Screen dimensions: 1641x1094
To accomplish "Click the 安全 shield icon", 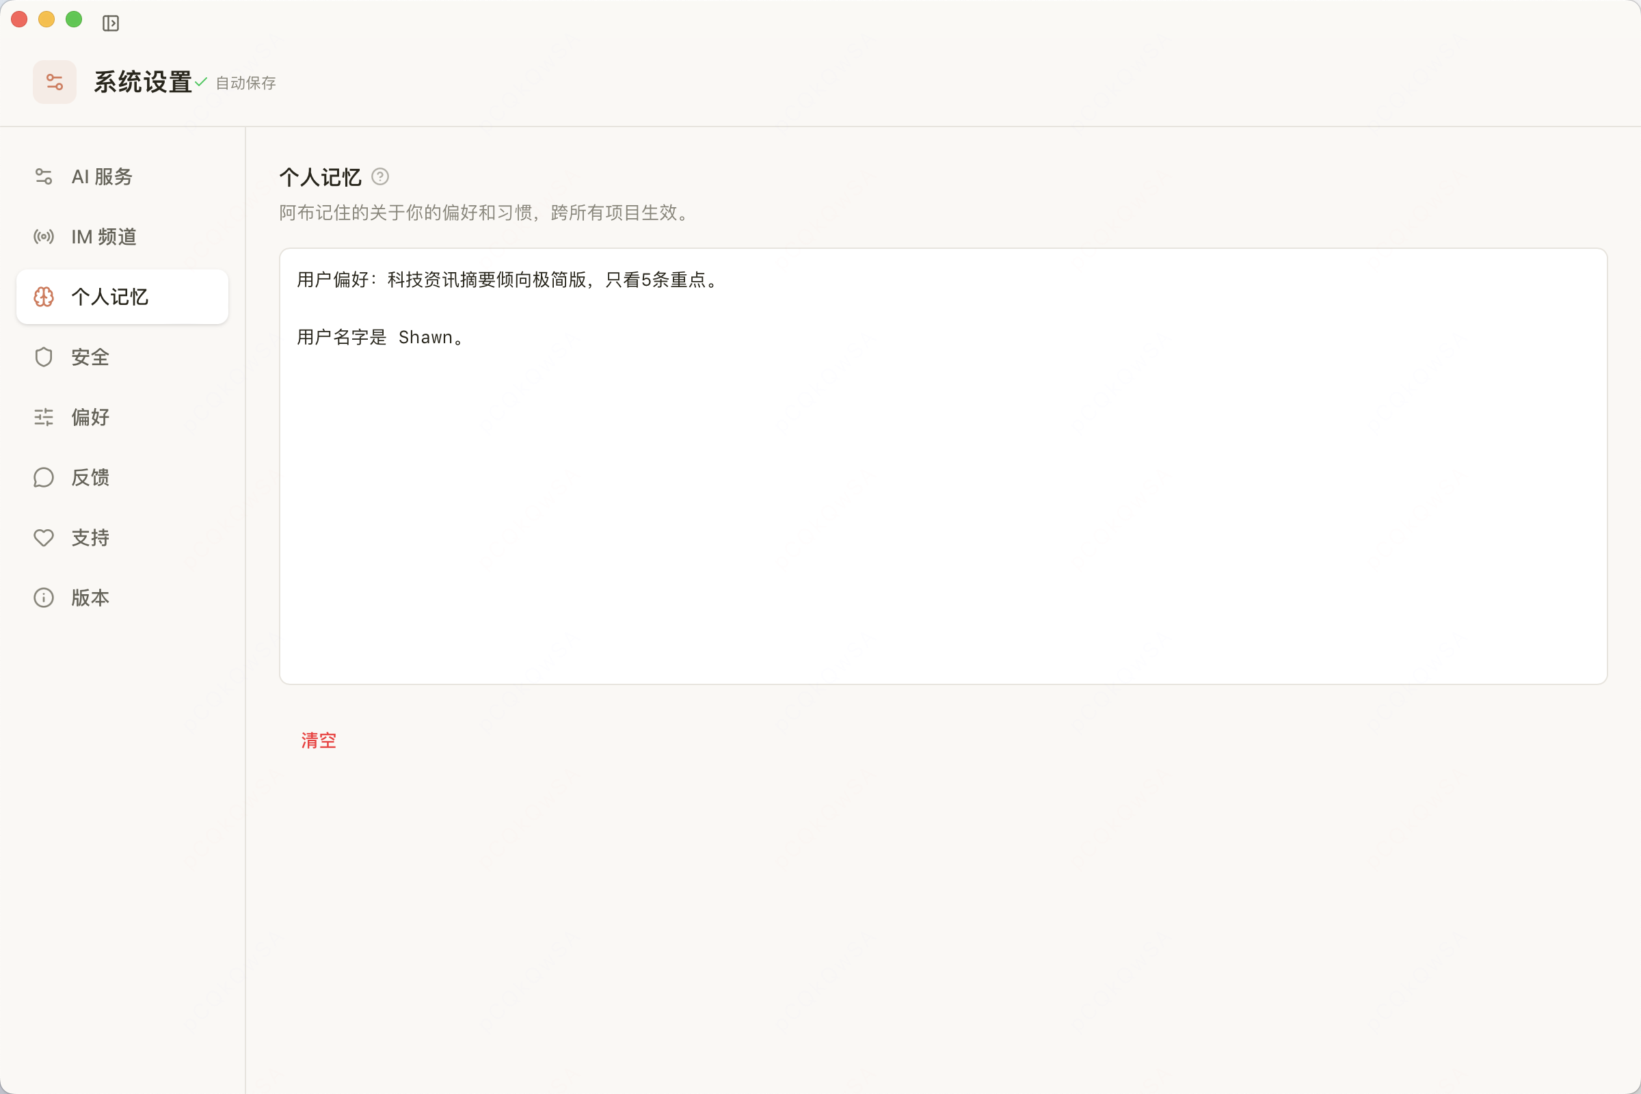I will coord(43,356).
